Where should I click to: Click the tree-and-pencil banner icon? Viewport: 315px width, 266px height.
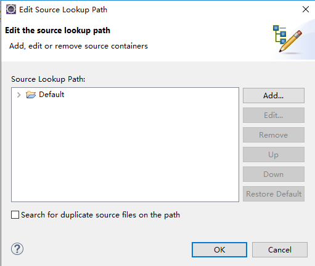[x=288, y=39]
